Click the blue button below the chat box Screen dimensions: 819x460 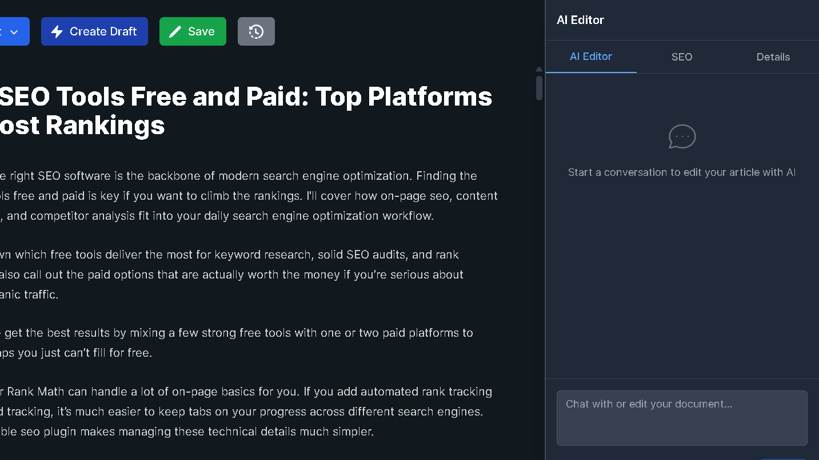[783, 458]
